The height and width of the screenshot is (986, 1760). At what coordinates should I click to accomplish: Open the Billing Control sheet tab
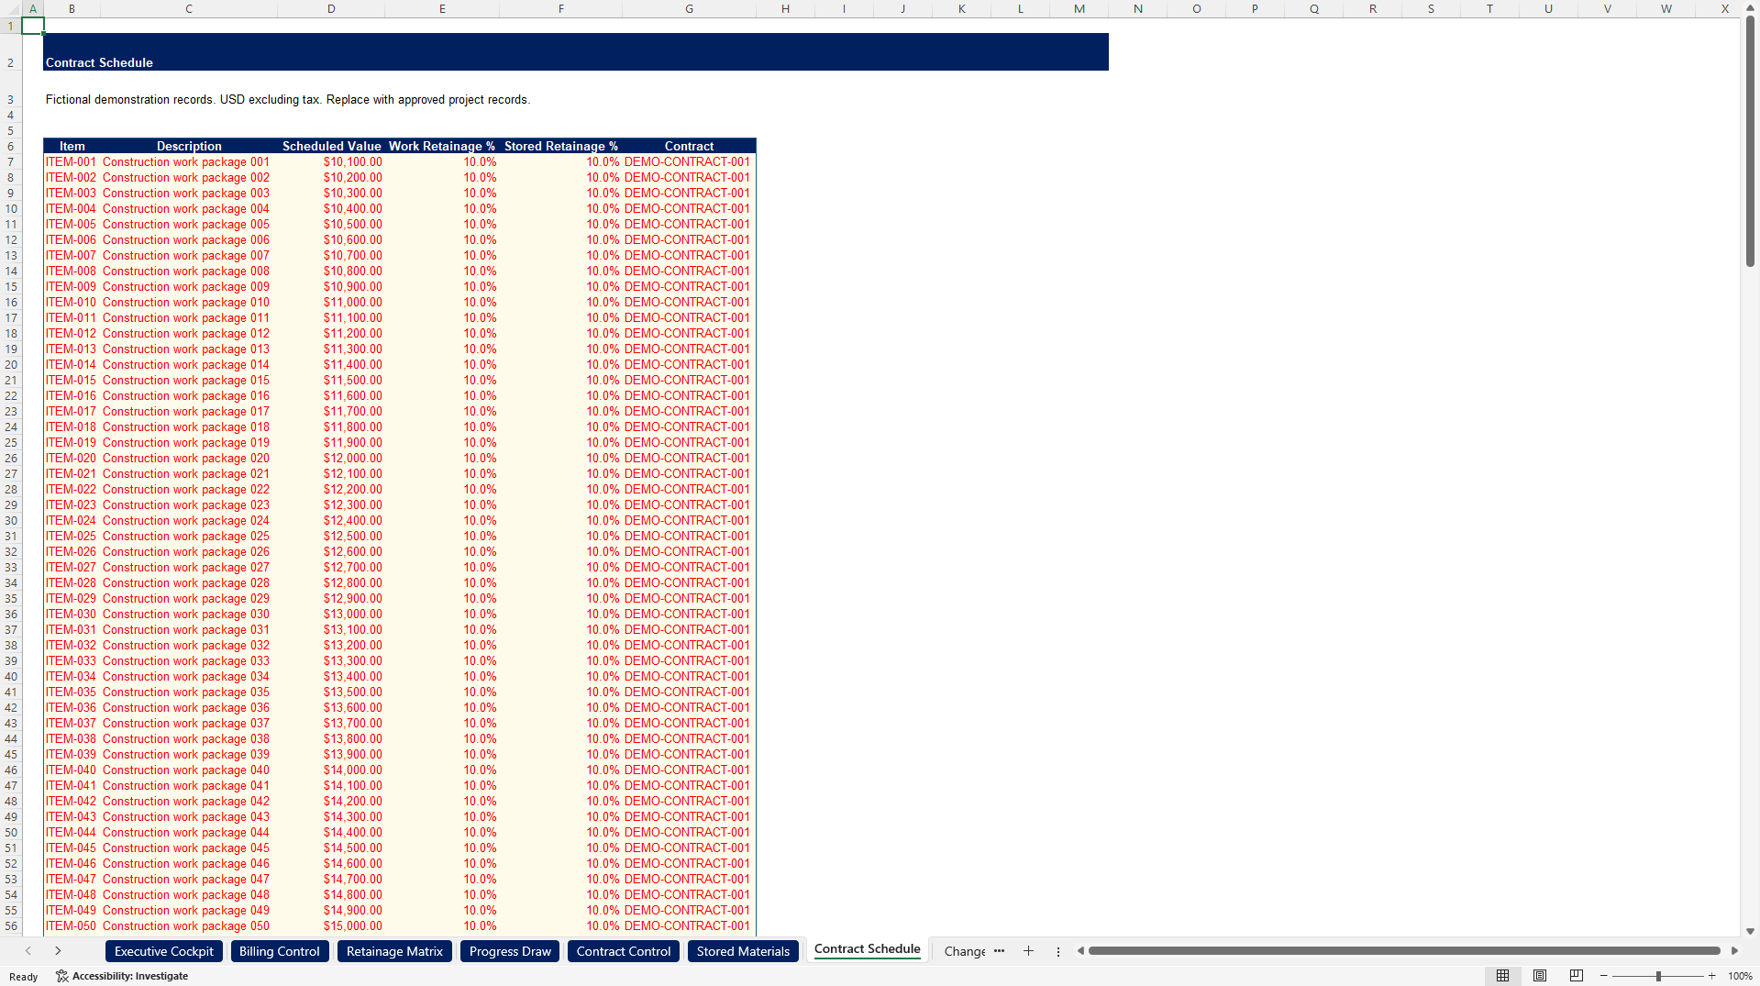pyautogui.click(x=280, y=951)
